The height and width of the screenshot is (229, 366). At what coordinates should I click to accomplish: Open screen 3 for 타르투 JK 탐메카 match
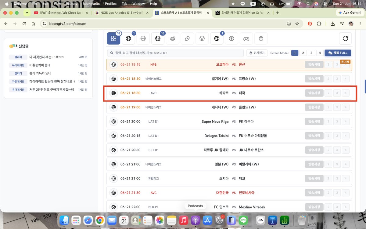[x=337, y=150]
